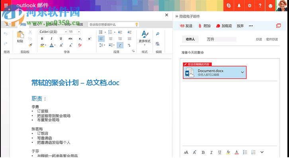
Task: Select the format painter brush
Action: (x=30, y=45)
